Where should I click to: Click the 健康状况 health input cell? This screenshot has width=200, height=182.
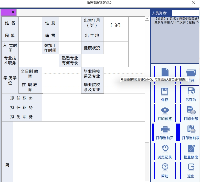[116, 48]
